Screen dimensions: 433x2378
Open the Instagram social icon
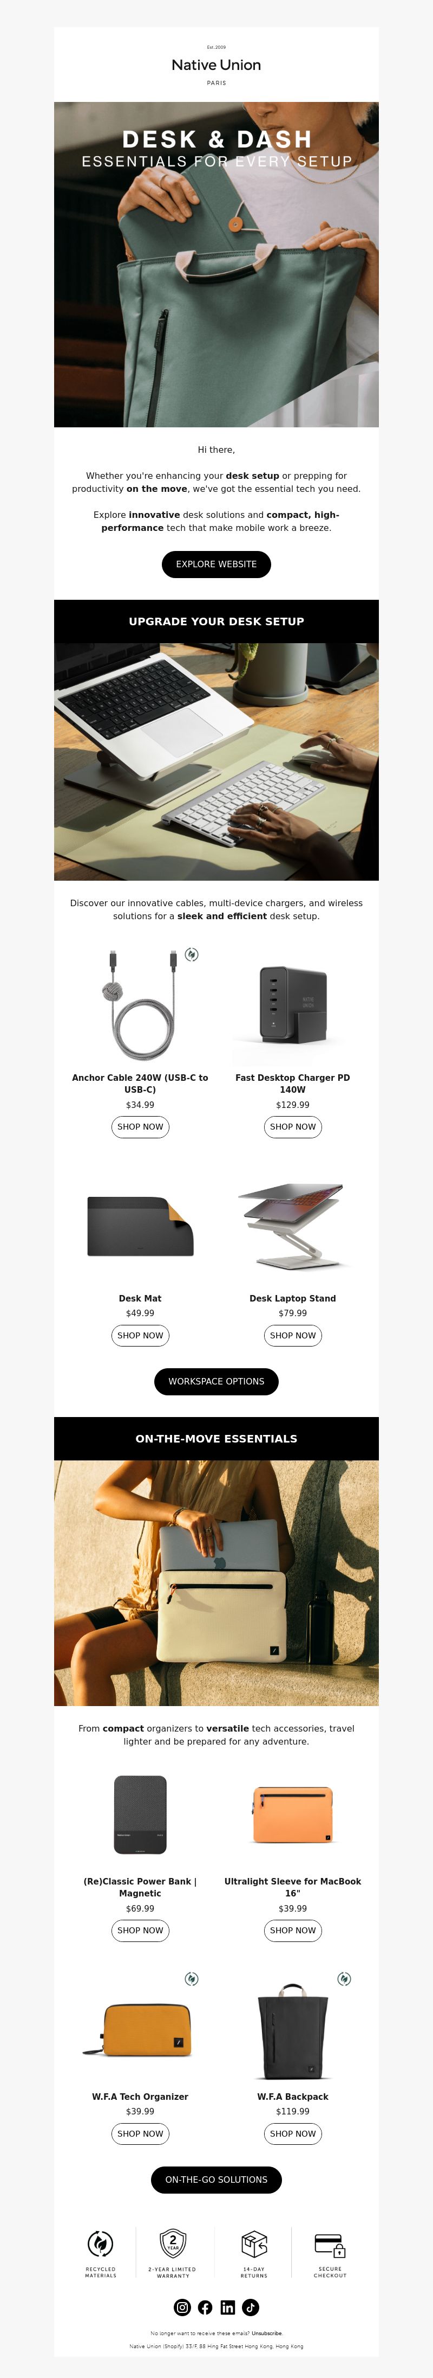[182, 2307]
